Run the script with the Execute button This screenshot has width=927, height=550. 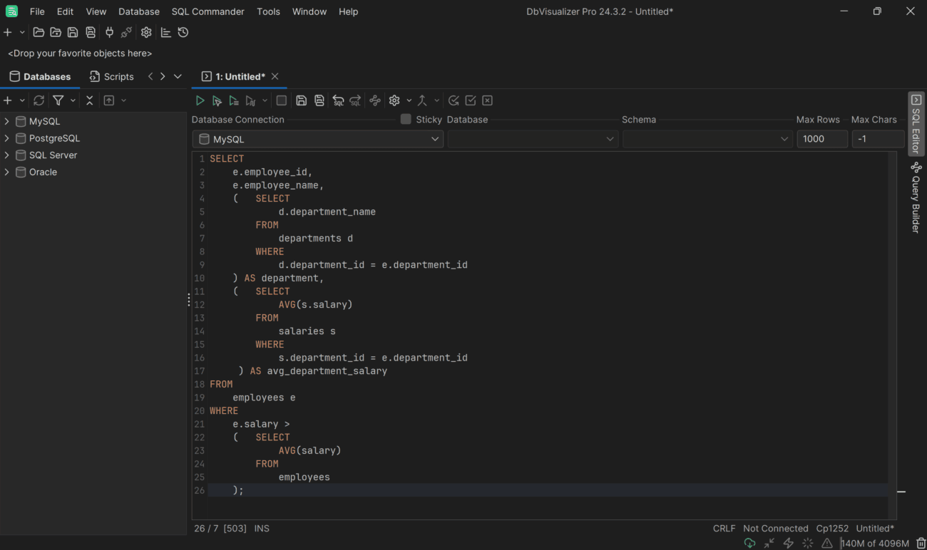[200, 100]
